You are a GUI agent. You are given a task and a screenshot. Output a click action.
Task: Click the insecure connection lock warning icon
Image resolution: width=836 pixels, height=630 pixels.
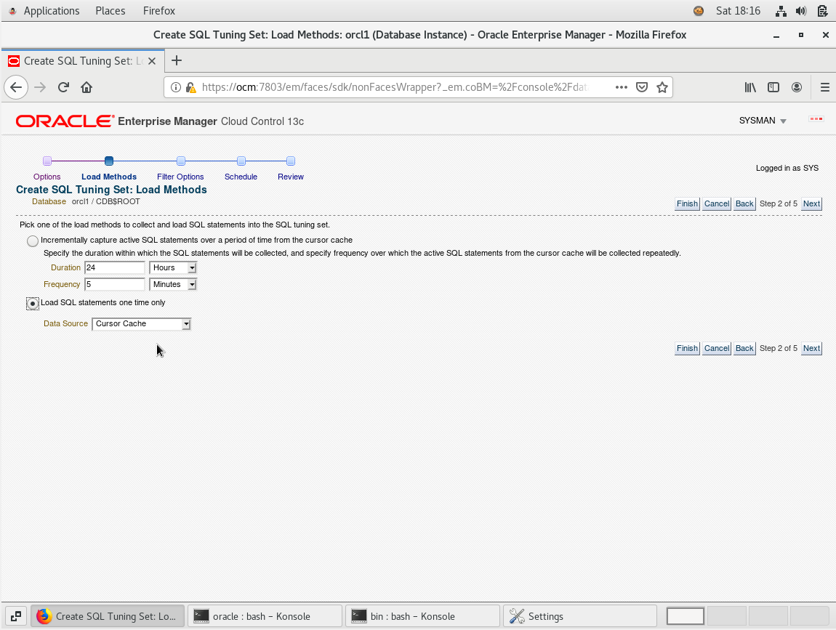(x=190, y=87)
